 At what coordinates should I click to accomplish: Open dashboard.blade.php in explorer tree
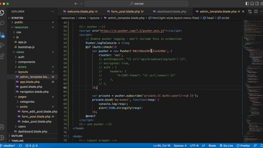(x=32, y=132)
